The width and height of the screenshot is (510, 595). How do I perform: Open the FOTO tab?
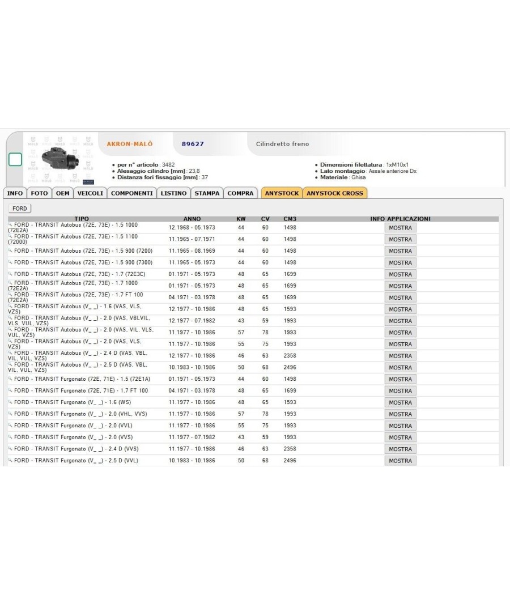(x=40, y=193)
